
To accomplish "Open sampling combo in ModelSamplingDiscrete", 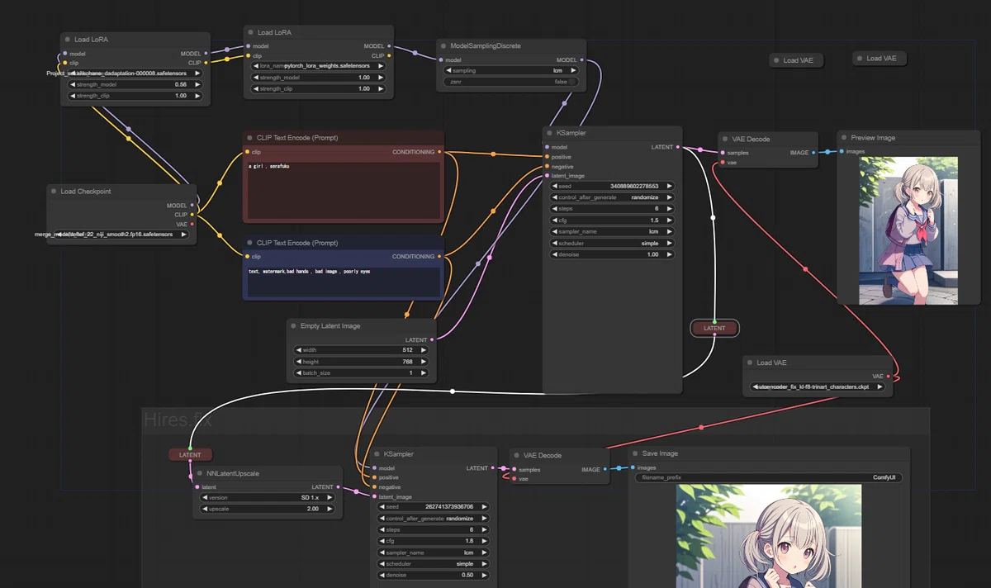I will tap(511, 71).
